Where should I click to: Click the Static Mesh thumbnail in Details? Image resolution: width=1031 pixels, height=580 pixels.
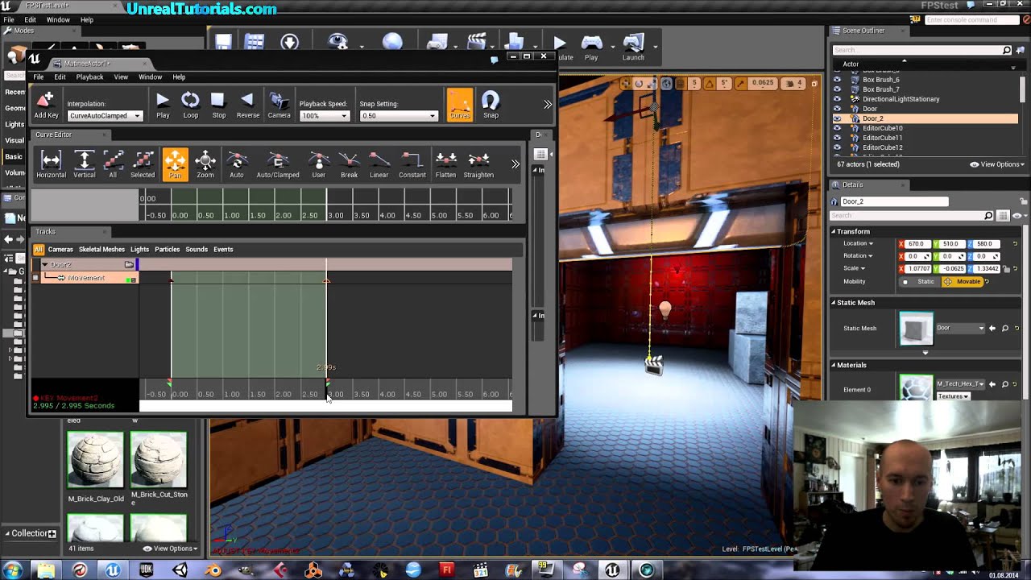pyautogui.click(x=916, y=329)
